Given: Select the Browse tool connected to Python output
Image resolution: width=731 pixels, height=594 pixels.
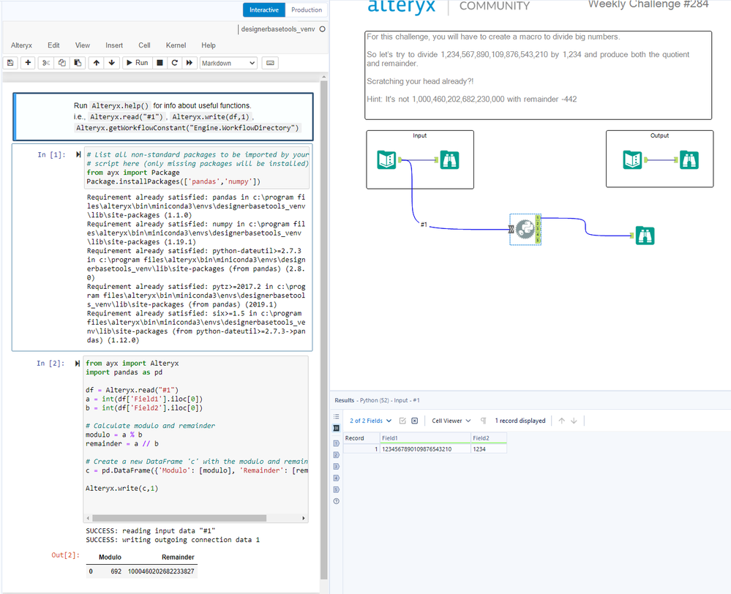Looking at the screenshot, I should coord(645,236).
